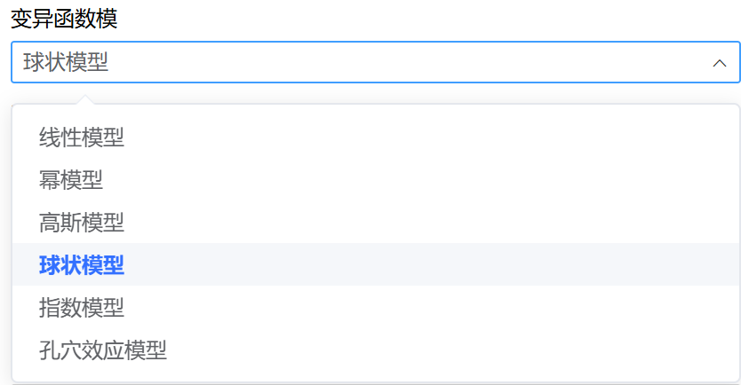Choose 幂模型 from the list
Screen dimensions: 741x385
(x=71, y=180)
